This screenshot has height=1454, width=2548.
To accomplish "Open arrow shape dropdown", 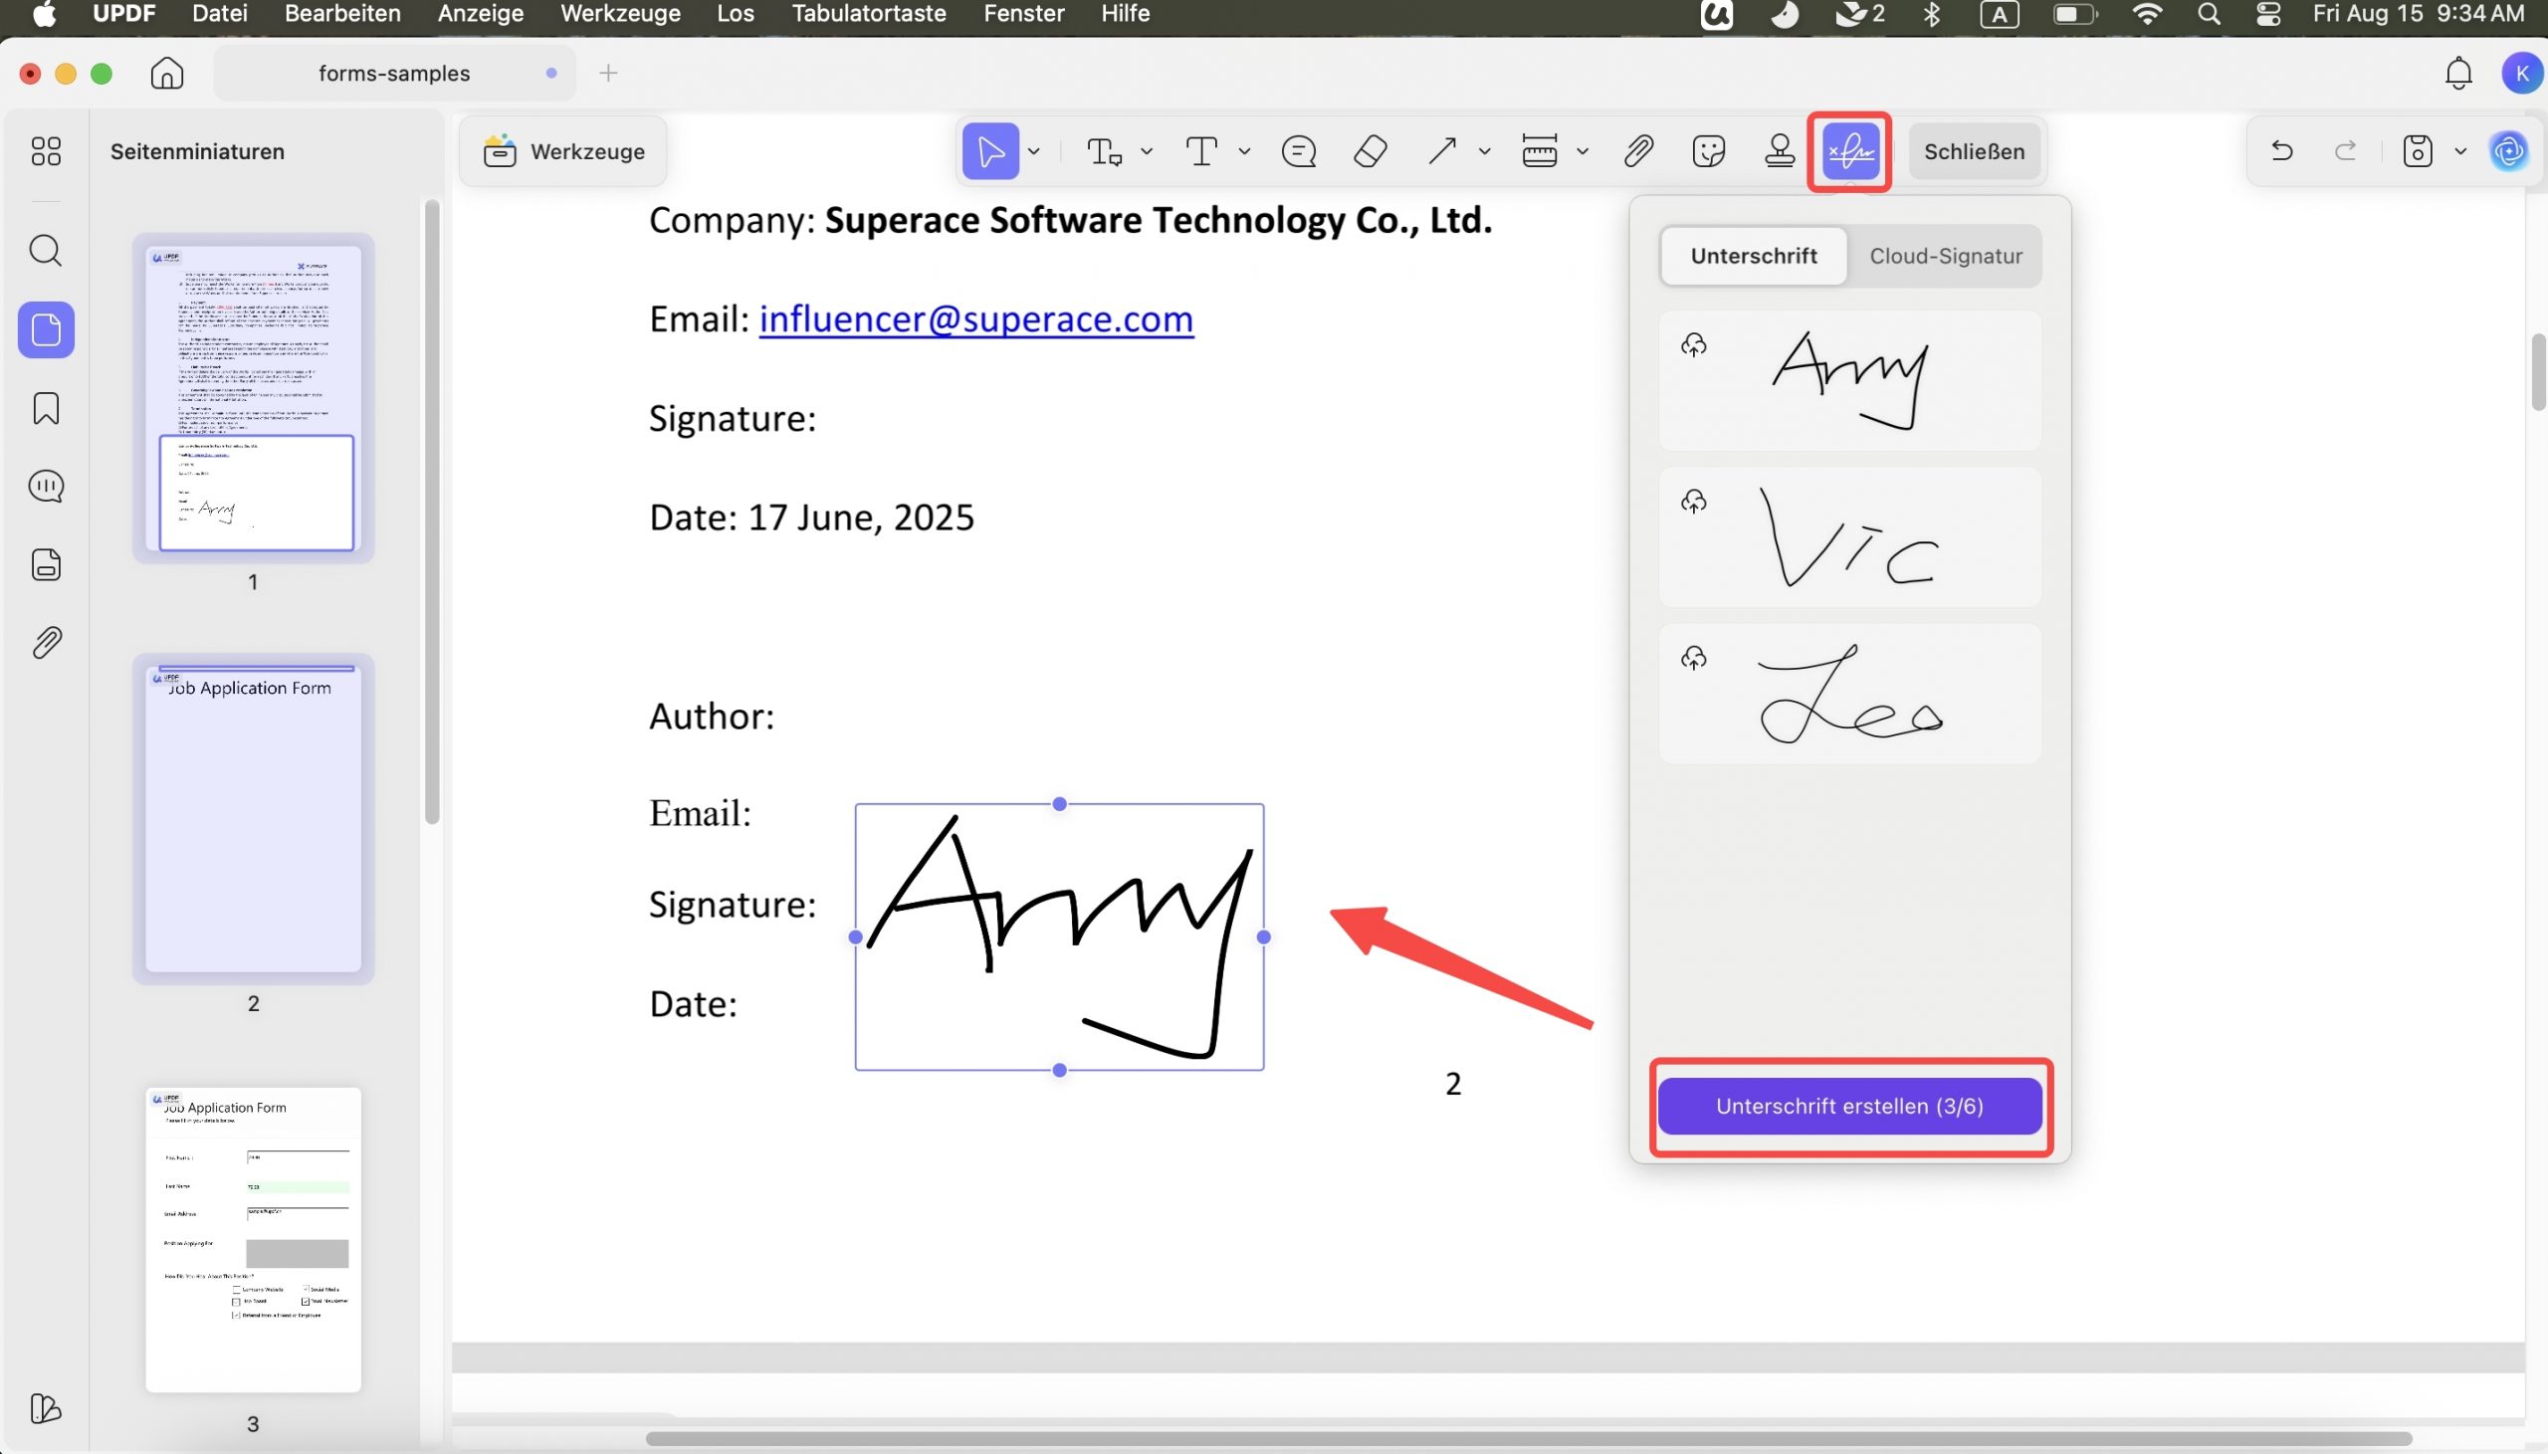I will click(x=1485, y=152).
